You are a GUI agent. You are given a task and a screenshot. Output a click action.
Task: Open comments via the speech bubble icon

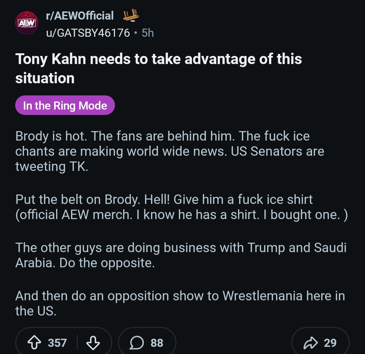pos(137,343)
